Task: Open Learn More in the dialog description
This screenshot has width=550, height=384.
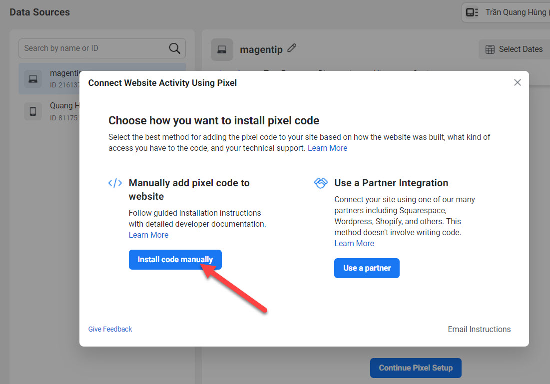Action: (x=327, y=148)
